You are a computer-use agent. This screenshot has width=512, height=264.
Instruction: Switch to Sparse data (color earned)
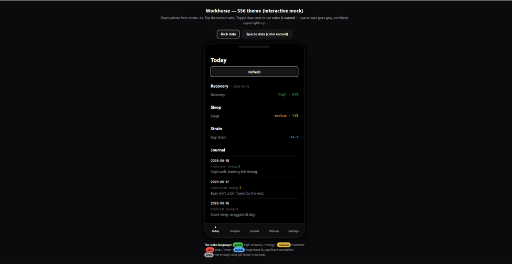[x=267, y=34]
